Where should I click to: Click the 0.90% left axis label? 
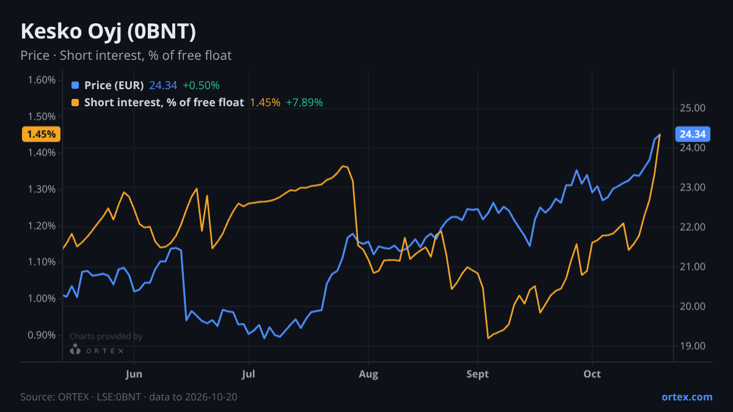(42, 335)
